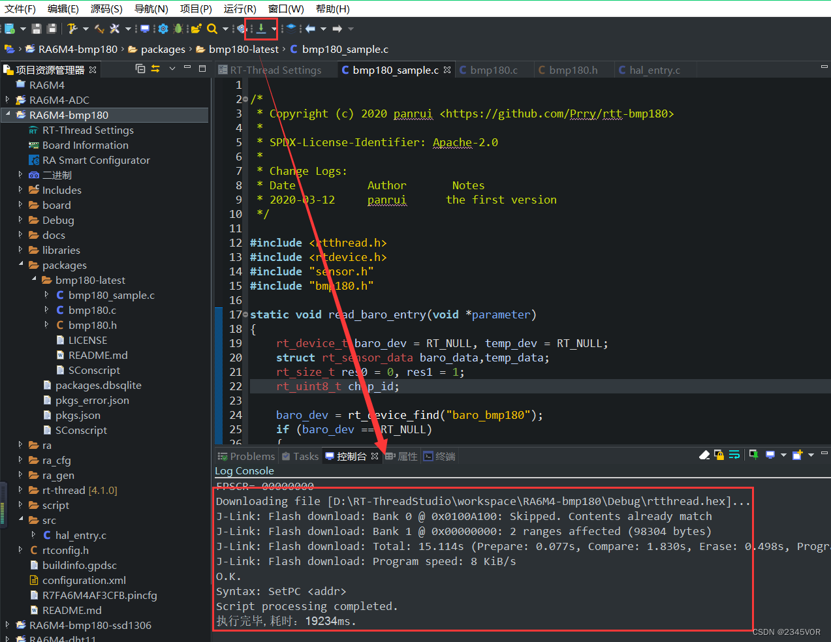Toggle word wrap in console toolbar
The height and width of the screenshot is (642, 831).
click(734, 455)
